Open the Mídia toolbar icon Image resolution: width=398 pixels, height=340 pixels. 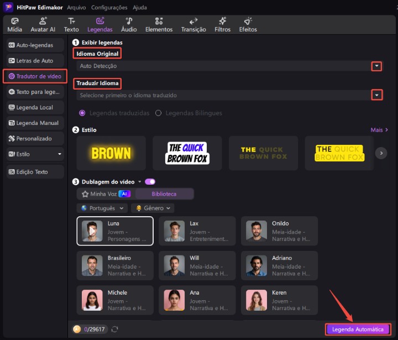click(15, 24)
